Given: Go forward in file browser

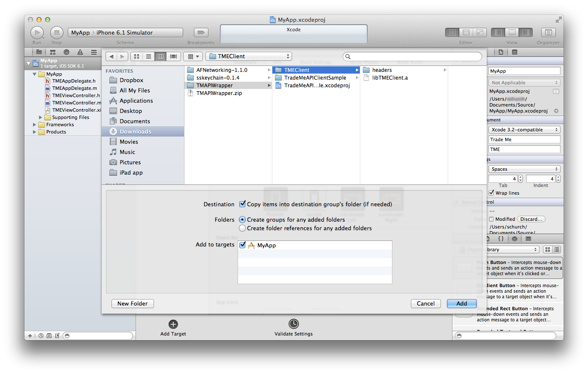Looking at the screenshot, I should coord(122,56).
